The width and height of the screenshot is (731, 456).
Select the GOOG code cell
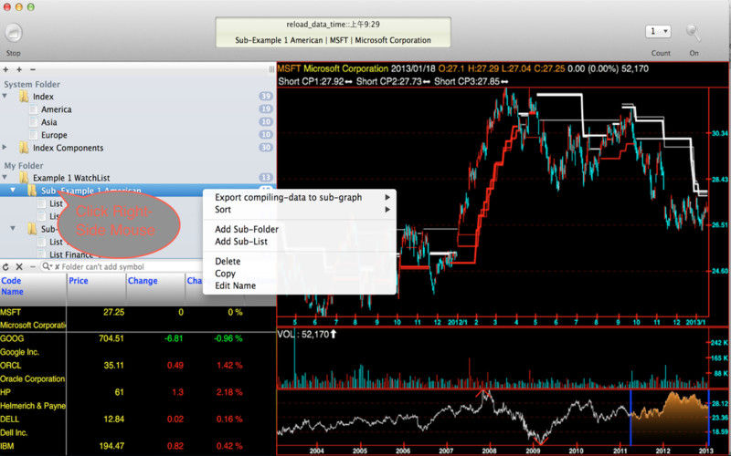[x=12, y=338]
